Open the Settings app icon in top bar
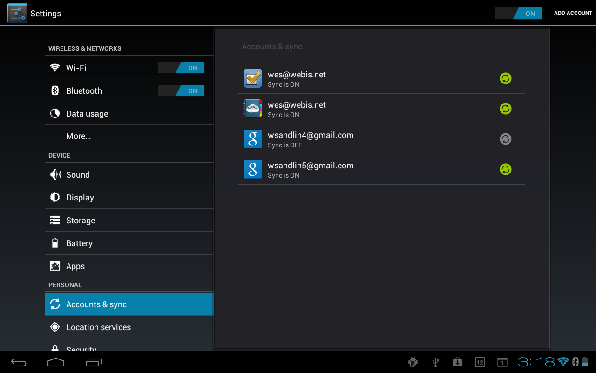Image resolution: width=596 pixels, height=373 pixels. [17, 13]
